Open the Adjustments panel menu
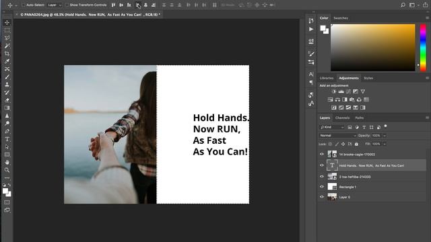 click(427, 78)
